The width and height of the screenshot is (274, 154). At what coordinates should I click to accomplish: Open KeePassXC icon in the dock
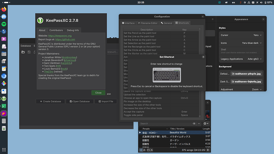tap(4, 99)
